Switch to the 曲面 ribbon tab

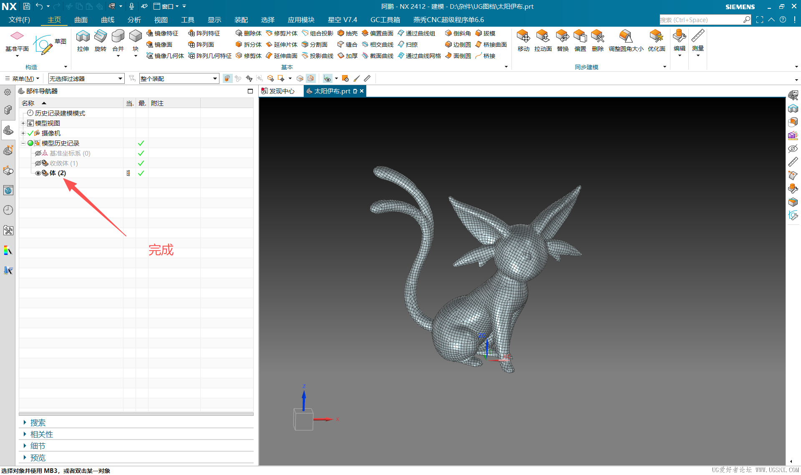pyautogui.click(x=81, y=20)
